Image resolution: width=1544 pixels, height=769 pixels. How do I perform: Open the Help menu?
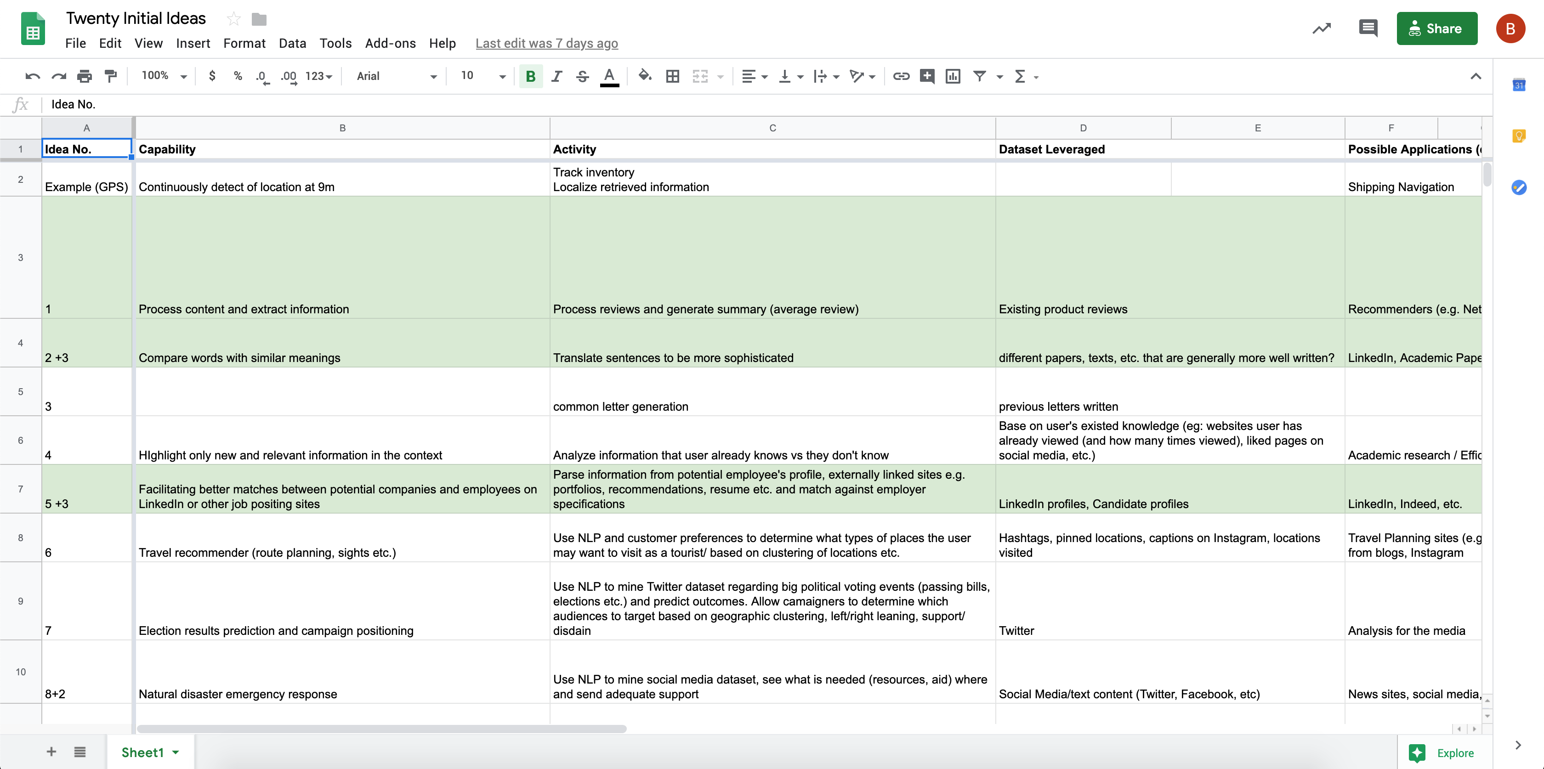[x=443, y=43]
